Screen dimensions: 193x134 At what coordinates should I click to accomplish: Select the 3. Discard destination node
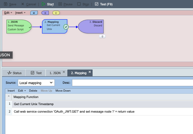(x=91, y=26)
